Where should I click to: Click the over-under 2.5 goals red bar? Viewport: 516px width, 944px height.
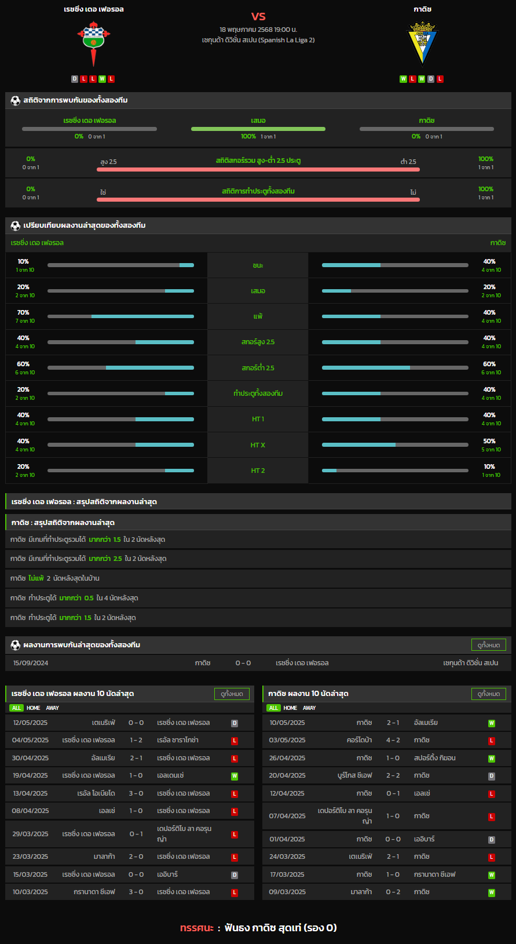[x=258, y=169]
